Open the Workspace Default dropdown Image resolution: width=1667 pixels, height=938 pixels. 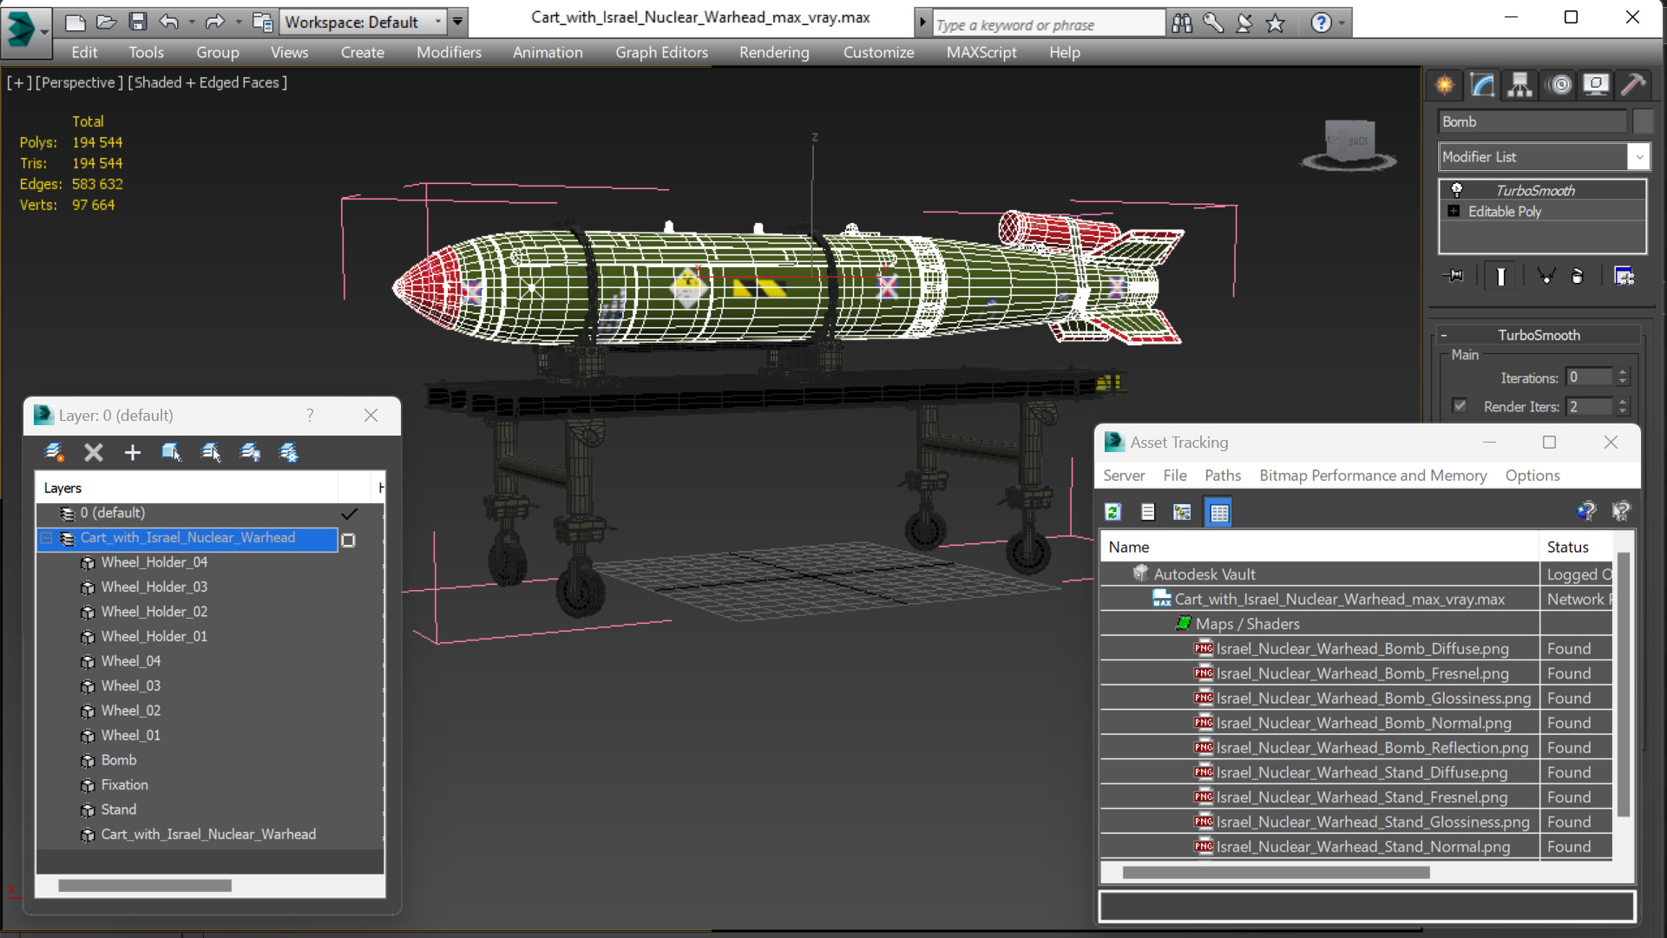click(437, 22)
